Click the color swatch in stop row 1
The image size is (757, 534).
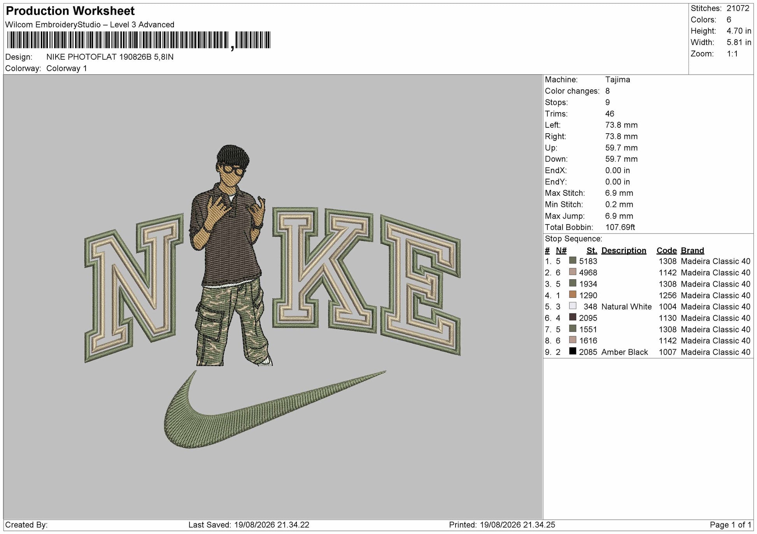click(x=572, y=261)
